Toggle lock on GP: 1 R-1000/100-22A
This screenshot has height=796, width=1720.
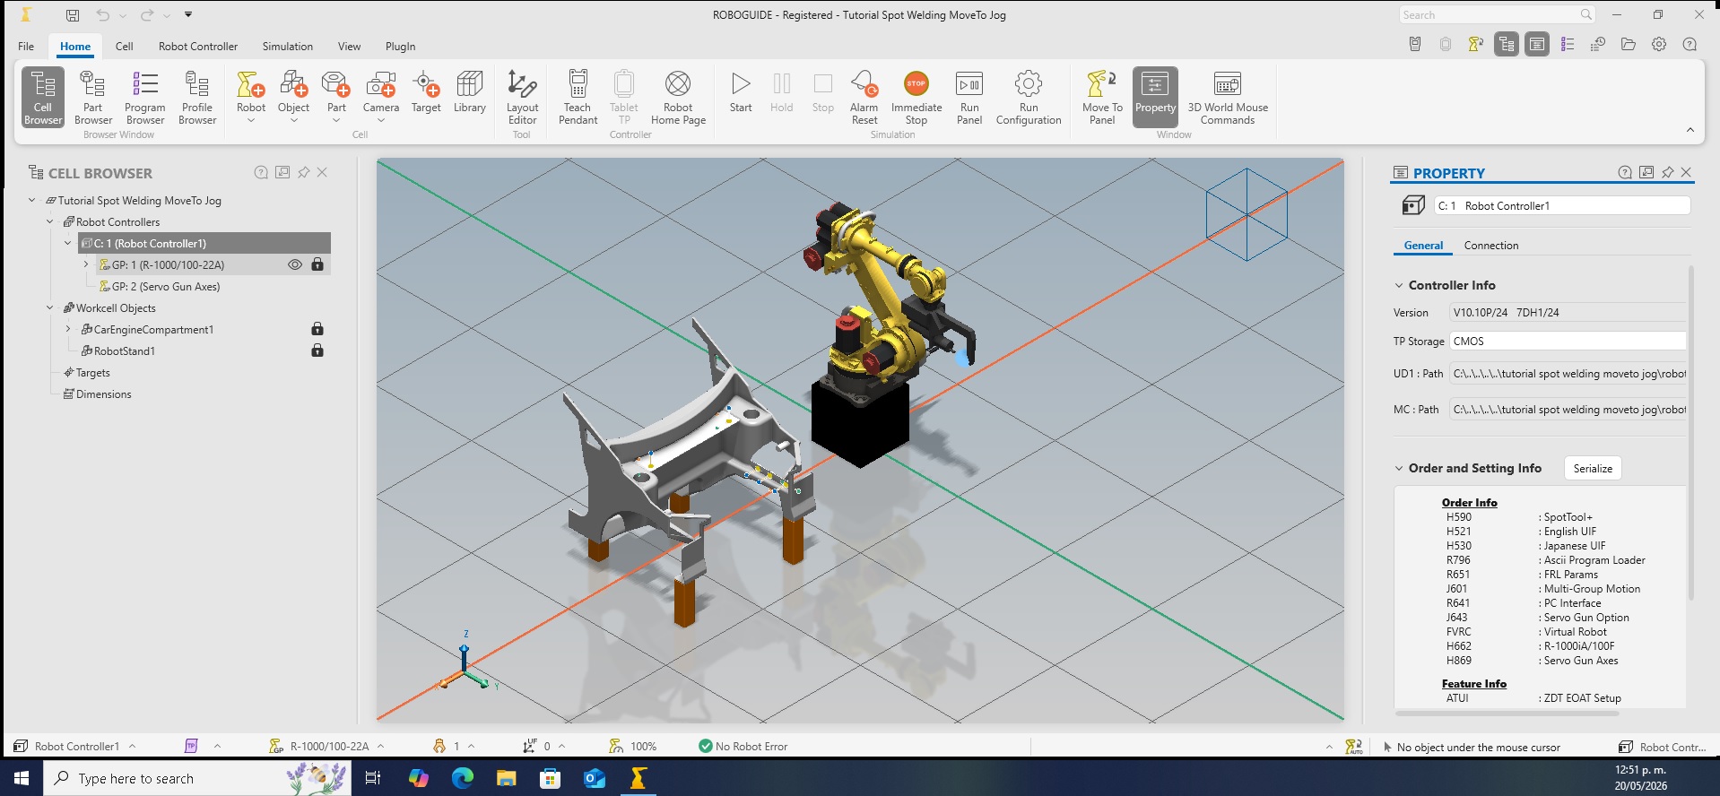[x=317, y=264]
